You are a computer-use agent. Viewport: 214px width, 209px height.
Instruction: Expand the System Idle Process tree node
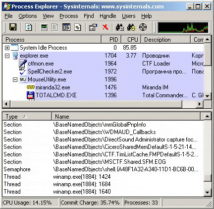coord(7,48)
